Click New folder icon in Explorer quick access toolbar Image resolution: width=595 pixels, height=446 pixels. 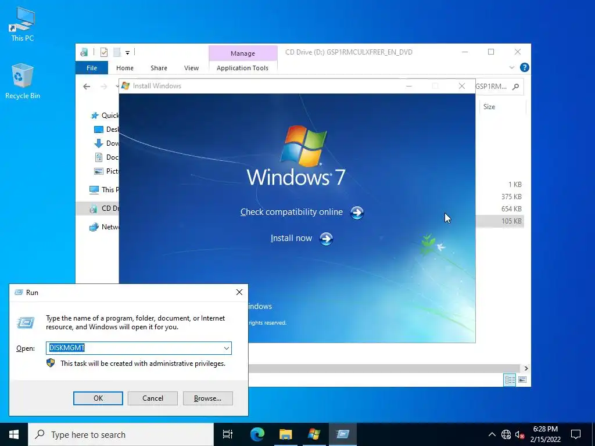click(x=117, y=52)
